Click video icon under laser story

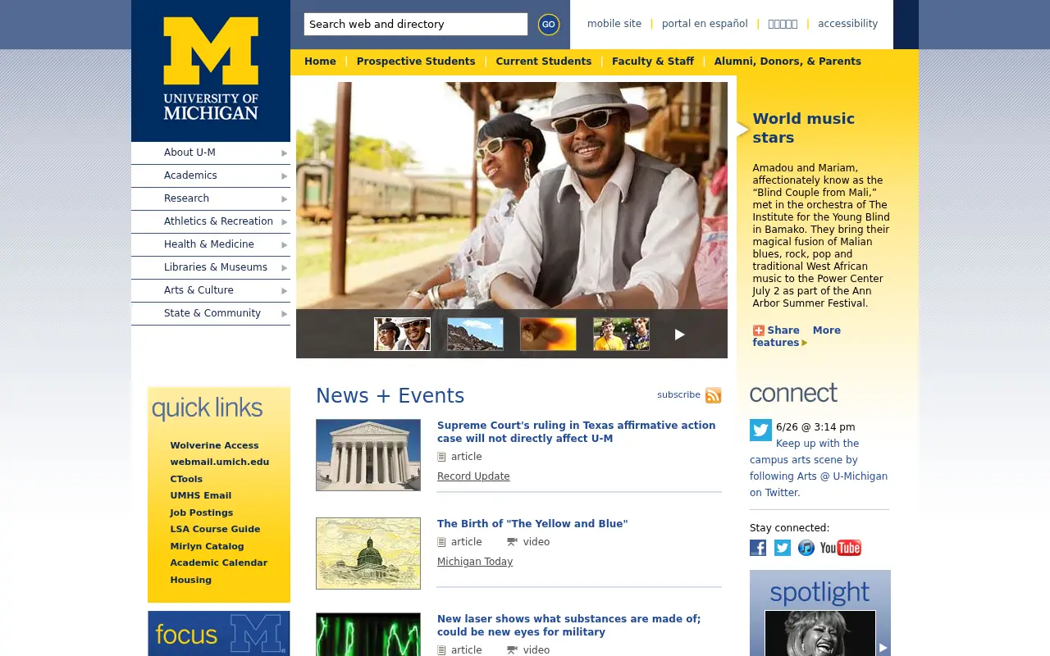tap(512, 650)
